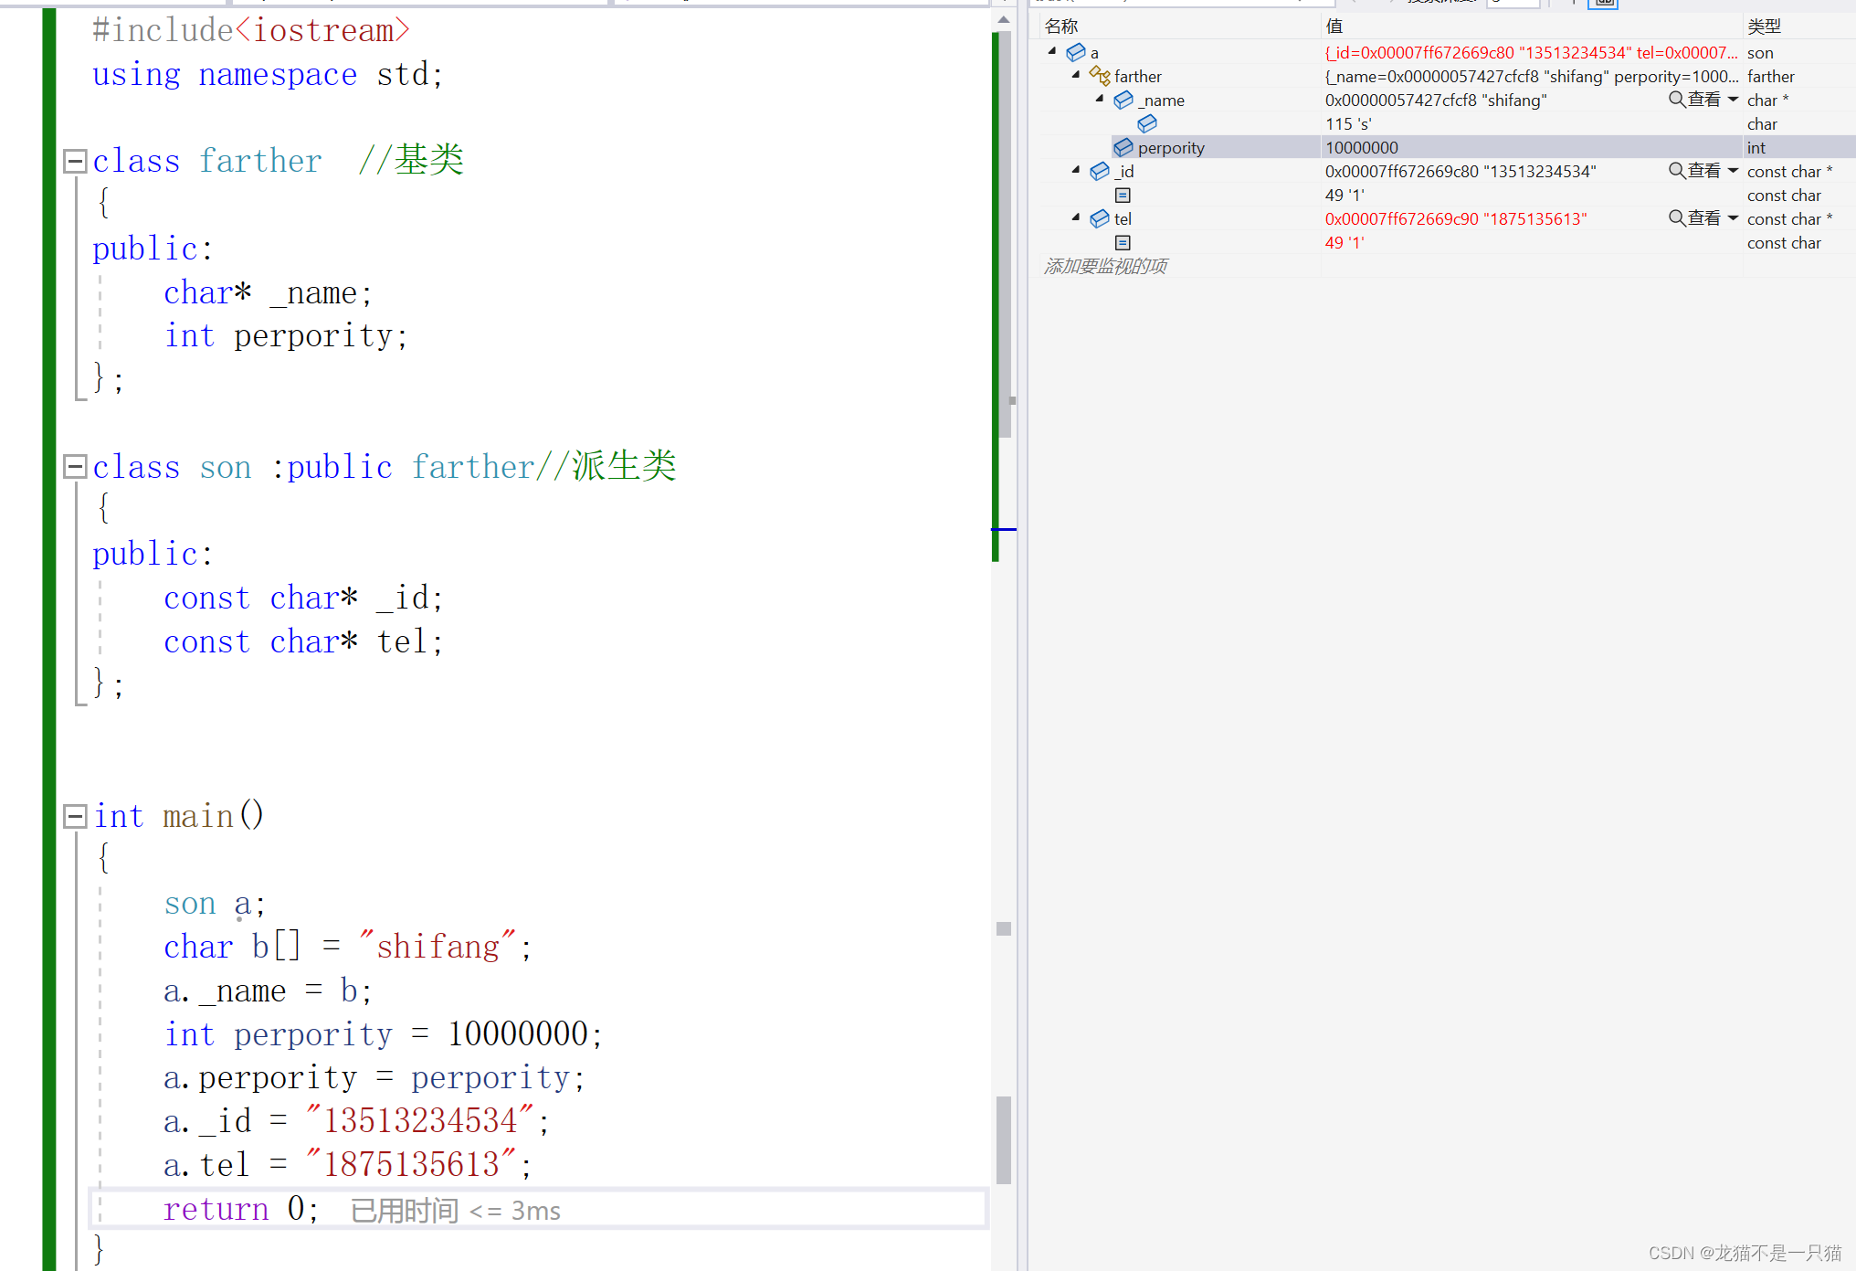Collapse the class farther code block
Viewport: 1856px width, 1271px height.
(75, 162)
